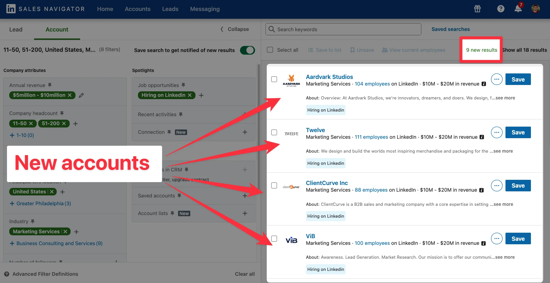Save the Twelve account
The image size is (550, 283).
[x=518, y=132]
